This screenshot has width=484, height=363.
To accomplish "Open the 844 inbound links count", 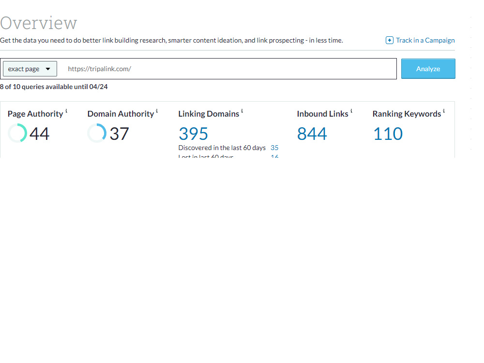I will [x=312, y=134].
